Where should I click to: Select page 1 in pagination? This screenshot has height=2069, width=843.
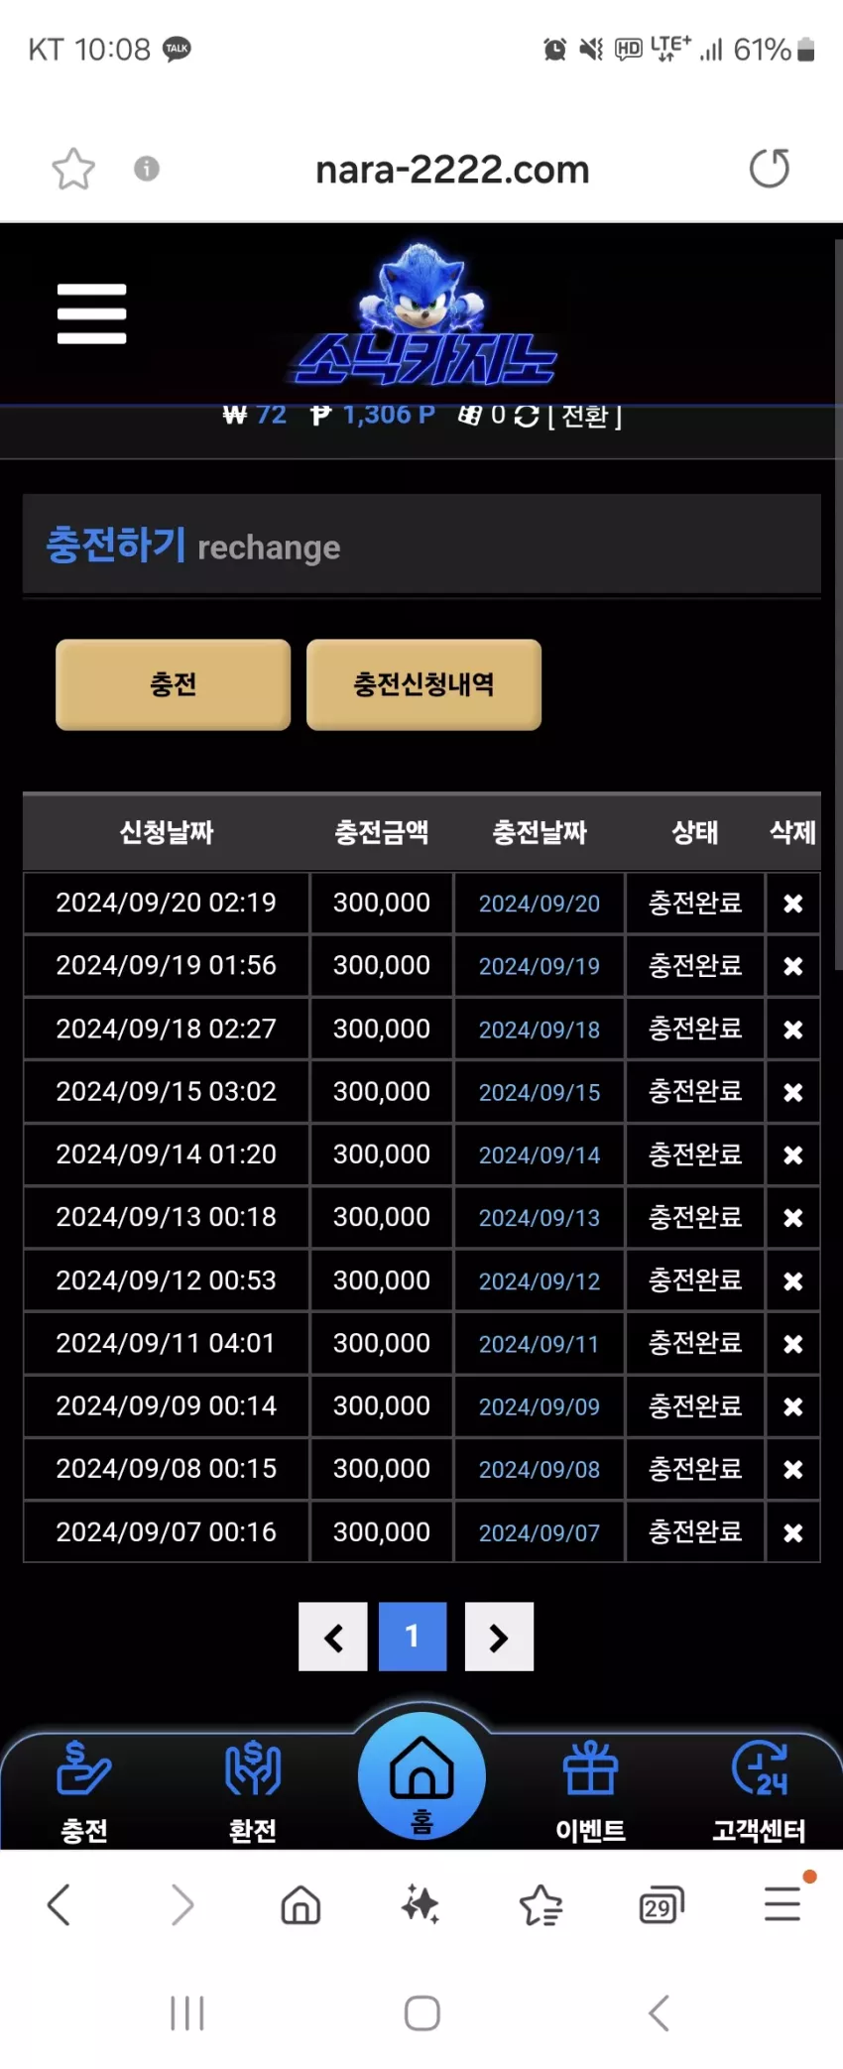(413, 1637)
